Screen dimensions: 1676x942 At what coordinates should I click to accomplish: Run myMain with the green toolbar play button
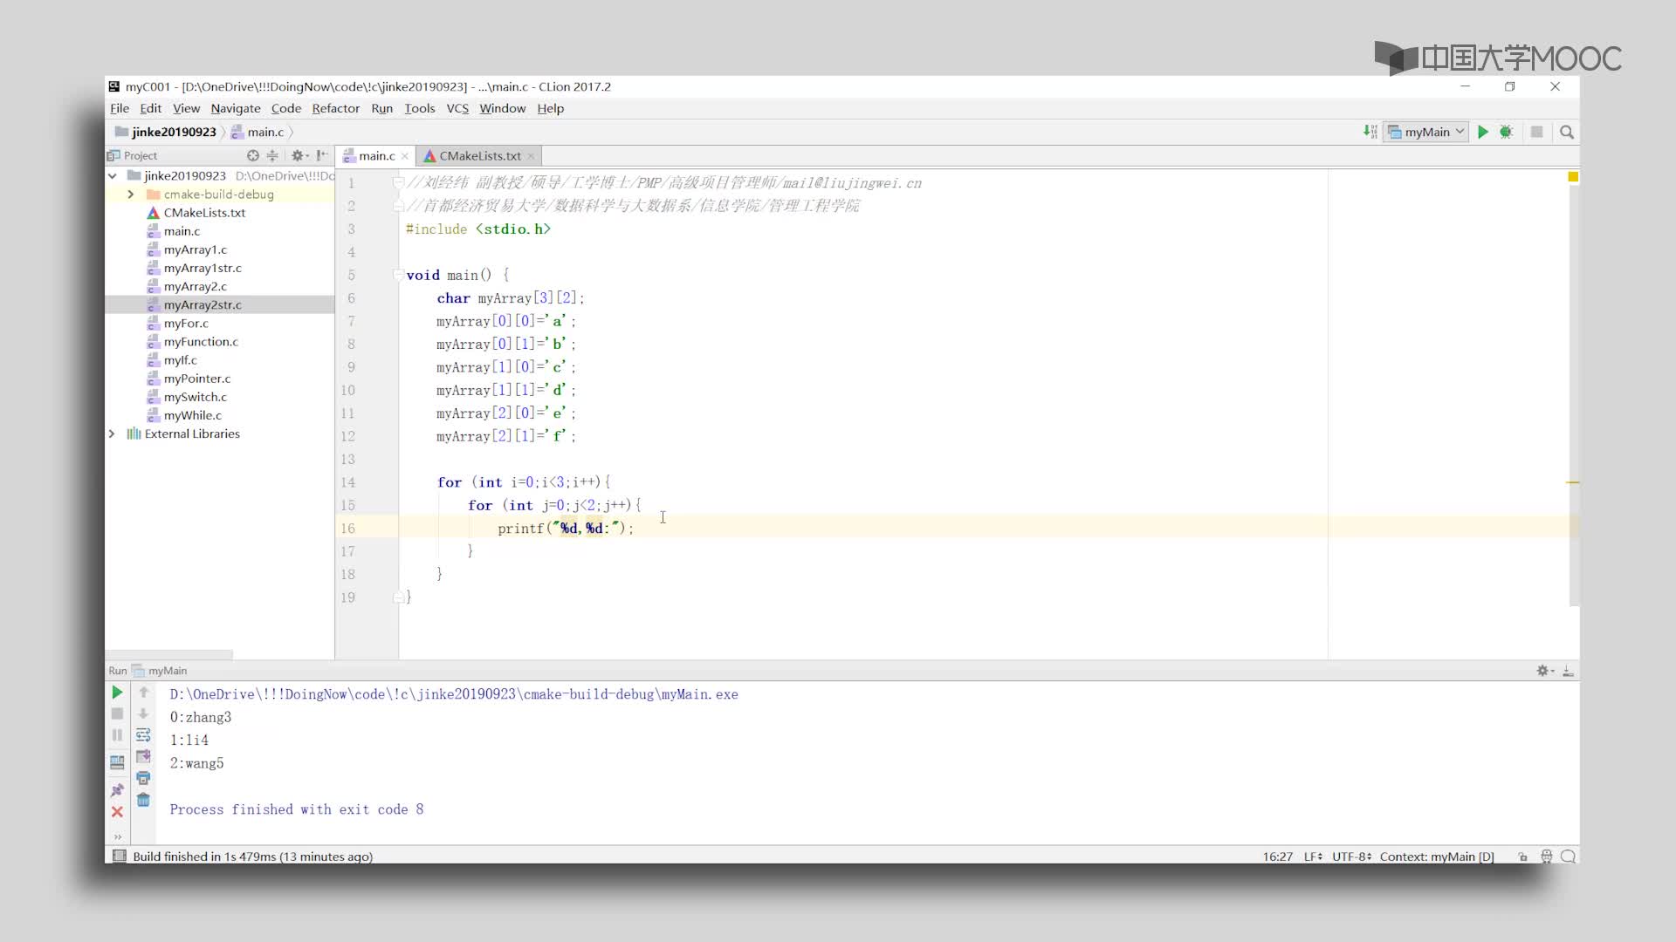click(x=1482, y=132)
